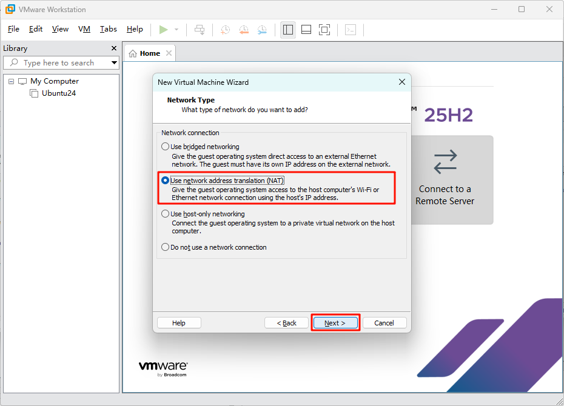Click the < Back button

pyautogui.click(x=286, y=323)
